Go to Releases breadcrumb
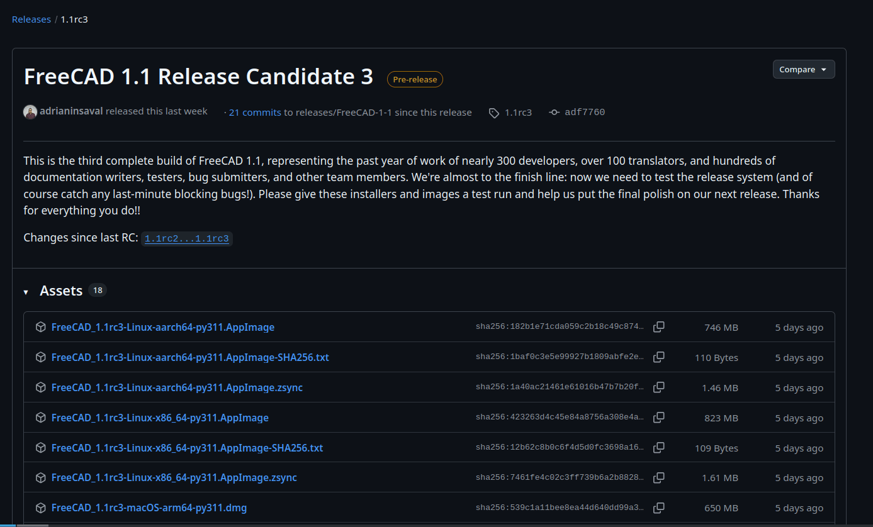 pos(31,19)
